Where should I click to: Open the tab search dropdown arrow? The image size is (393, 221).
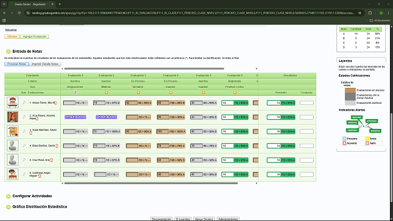[x=4, y=4]
